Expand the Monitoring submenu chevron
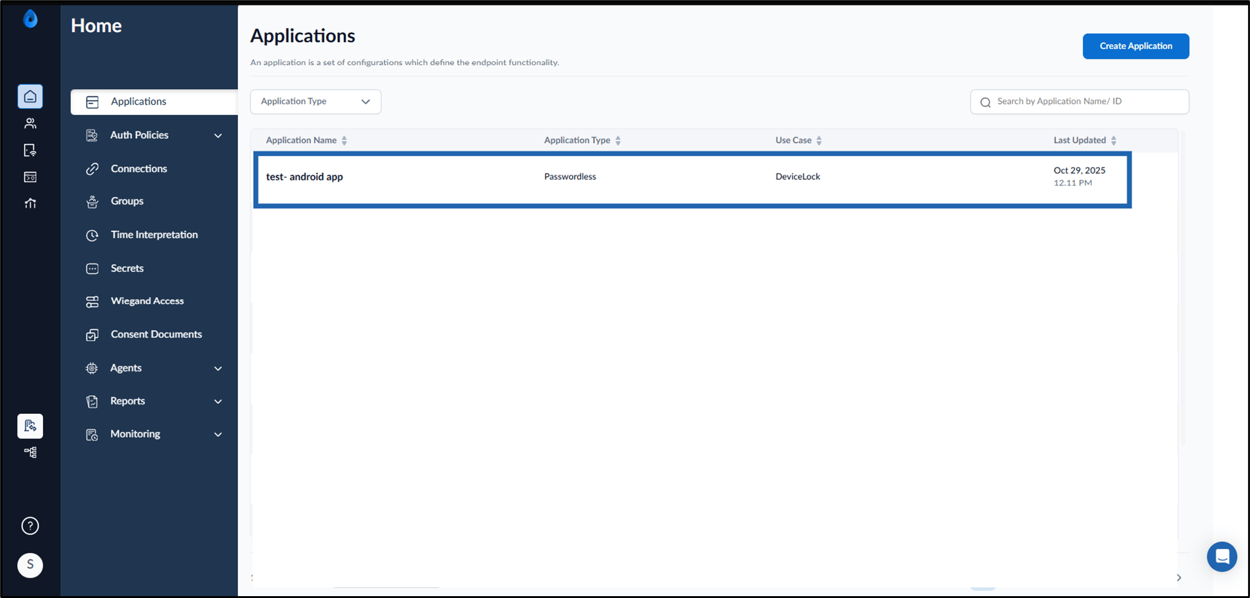 click(x=218, y=434)
